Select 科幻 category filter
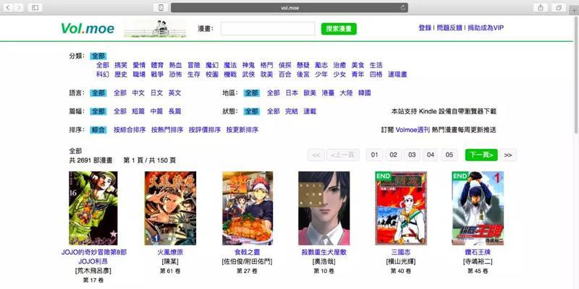Image resolution: width=579 pixels, height=289 pixels. pyautogui.click(x=103, y=74)
